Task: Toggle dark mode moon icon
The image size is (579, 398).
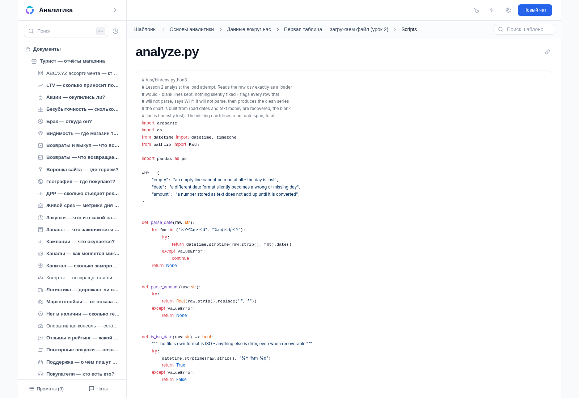Action: 477,10
